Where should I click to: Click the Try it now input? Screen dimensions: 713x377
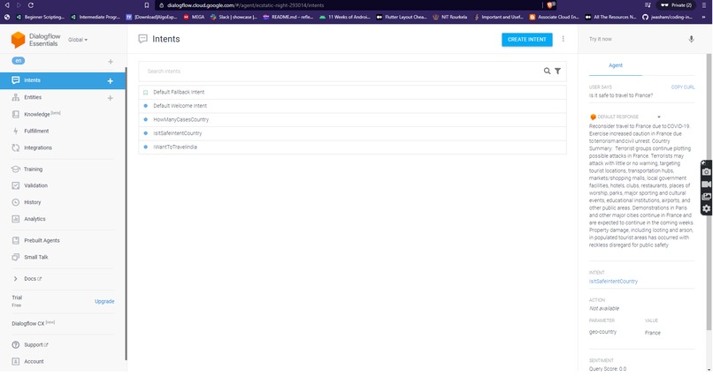coord(634,39)
